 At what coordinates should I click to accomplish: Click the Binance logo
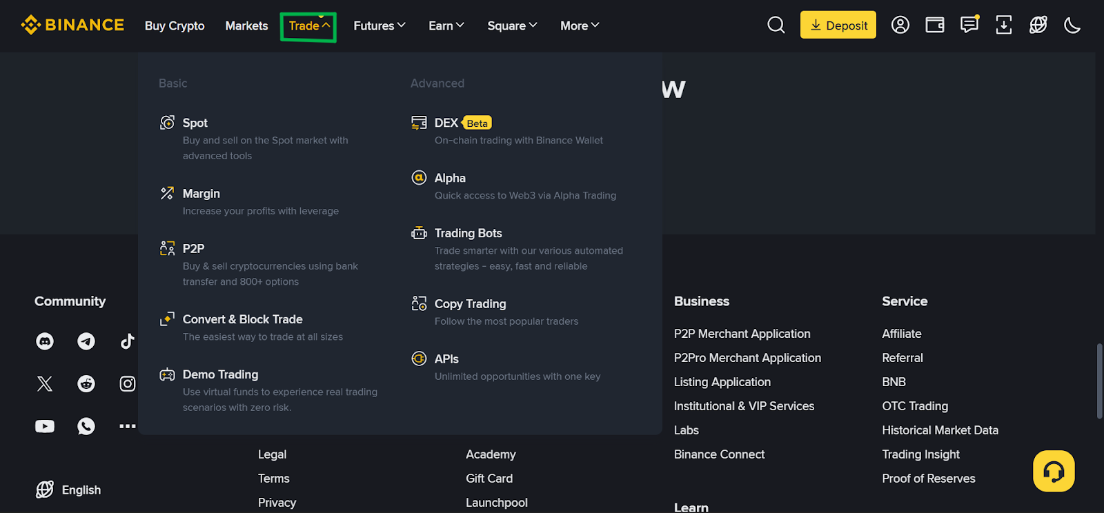[72, 24]
